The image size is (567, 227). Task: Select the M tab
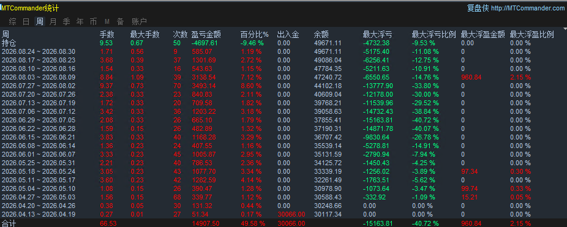tap(107, 21)
